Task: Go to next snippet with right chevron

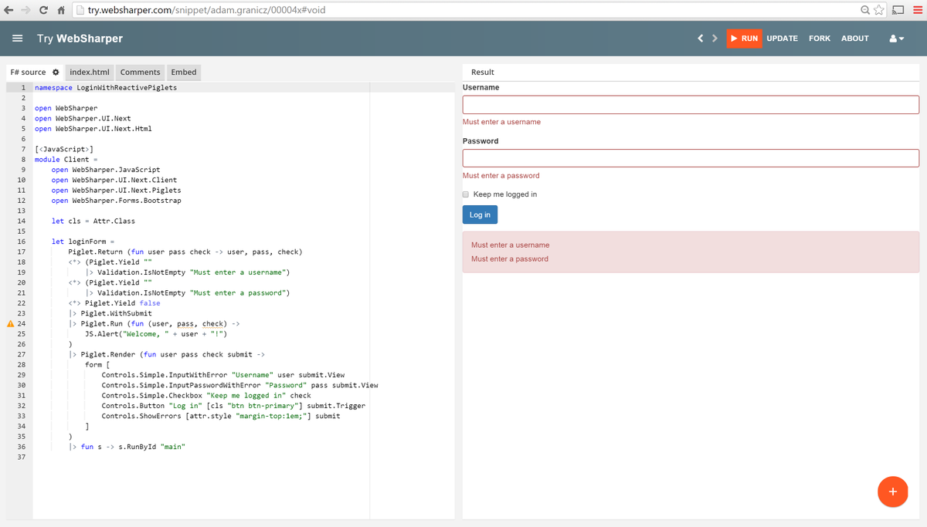Action: pos(715,39)
